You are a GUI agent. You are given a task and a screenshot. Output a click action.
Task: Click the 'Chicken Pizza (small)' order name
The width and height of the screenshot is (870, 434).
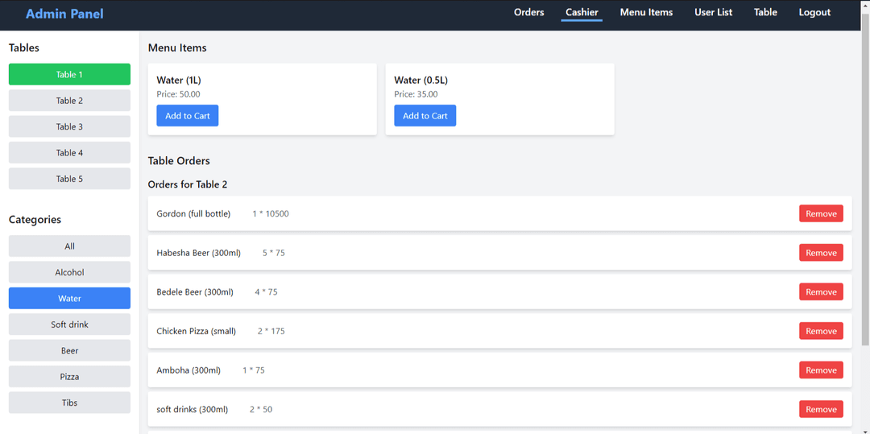pos(197,331)
